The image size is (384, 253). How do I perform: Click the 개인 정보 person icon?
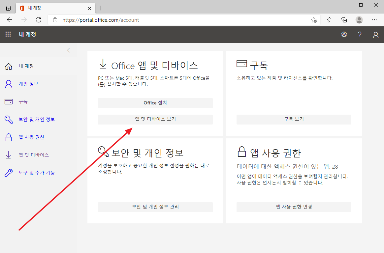[x=9, y=84]
